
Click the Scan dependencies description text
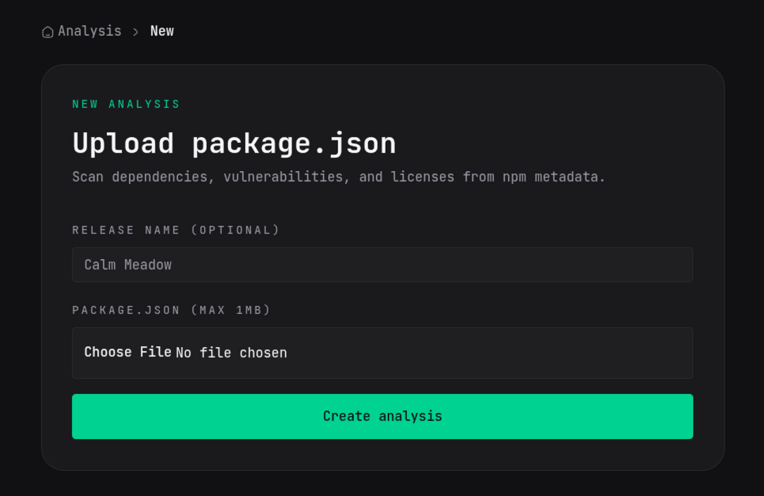click(x=338, y=177)
